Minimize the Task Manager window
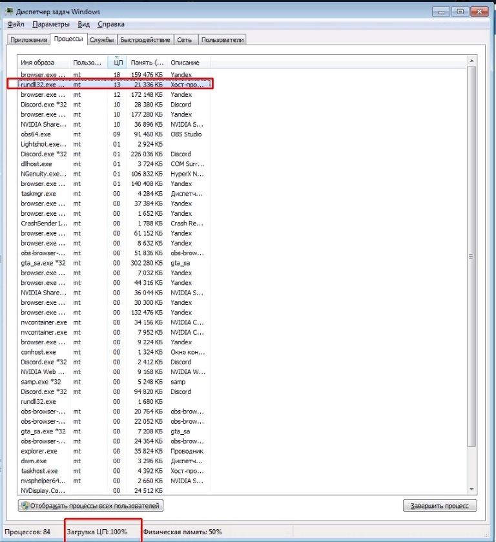The width and height of the screenshot is (496, 542). tap(441, 12)
